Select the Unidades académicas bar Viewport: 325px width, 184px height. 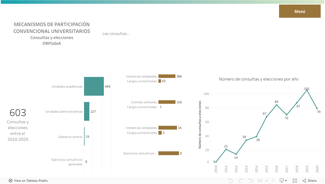pyautogui.click(x=94, y=86)
